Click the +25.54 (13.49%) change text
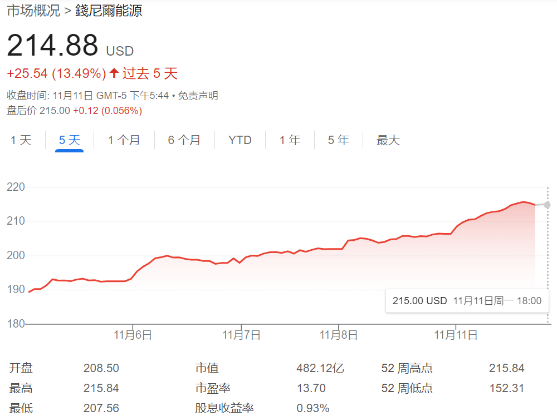The width and height of the screenshot is (557, 416). [x=56, y=73]
